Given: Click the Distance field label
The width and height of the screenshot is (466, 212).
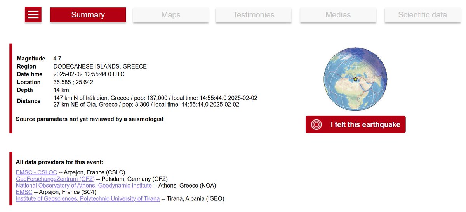Looking at the screenshot, I should 29,101.
